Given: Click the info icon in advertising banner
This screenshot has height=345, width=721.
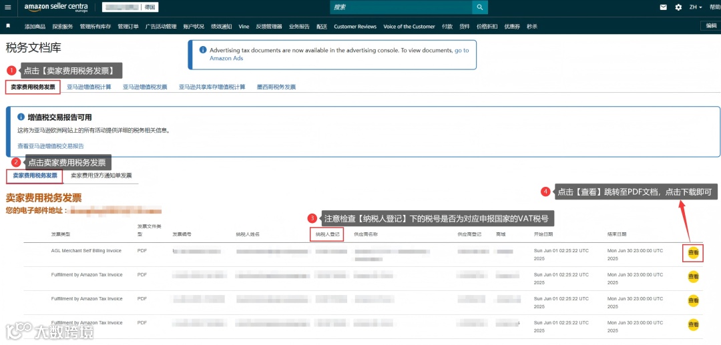Looking at the screenshot, I should click(x=203, y=50).
